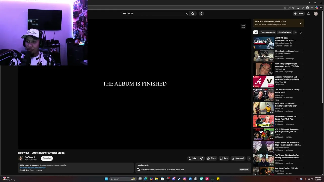Start voice search with microphone icon
324x182 pixels.
[x=201, y=14]
